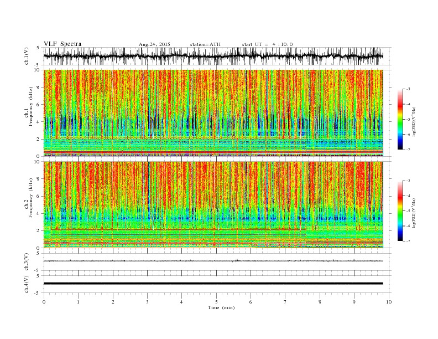The image size is (438, 339).
Task: Click the "8" kHz tick of the ch.2 spectrogram
Action: [39, 179]
